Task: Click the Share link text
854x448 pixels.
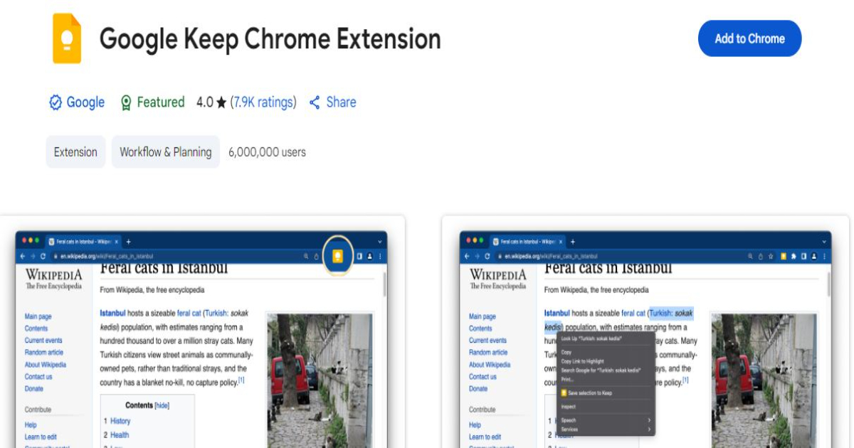Action: [341, 102]
